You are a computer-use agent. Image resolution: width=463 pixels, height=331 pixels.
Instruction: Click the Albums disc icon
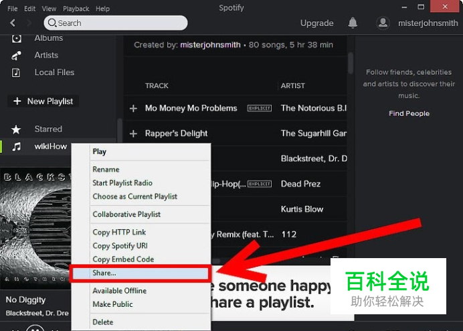click(17, 38)
